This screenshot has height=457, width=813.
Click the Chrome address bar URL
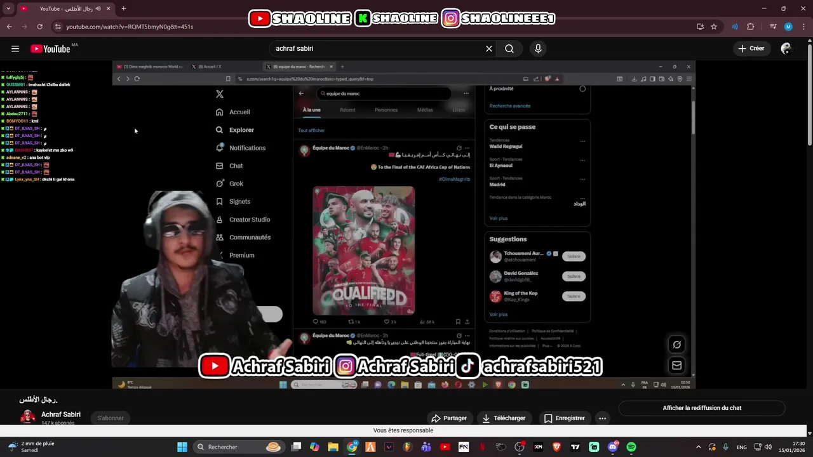click(130, 27)
